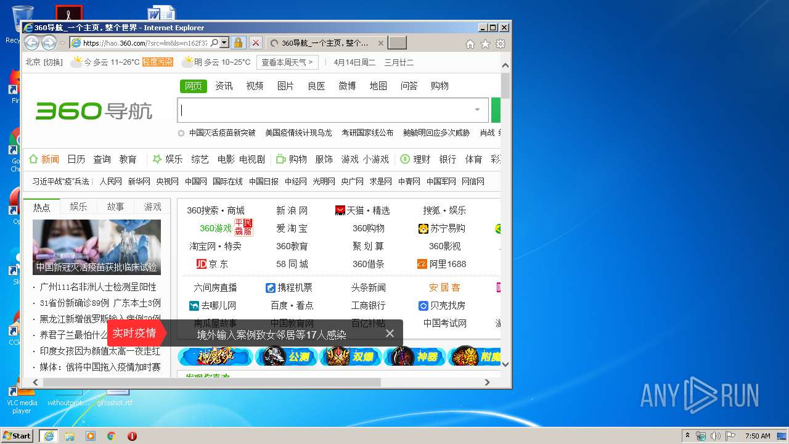
Task: Click the 360游戏 link
Action: point(215,228)
